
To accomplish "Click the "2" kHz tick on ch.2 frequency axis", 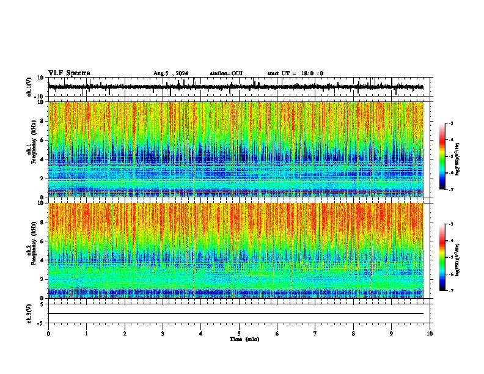I will (42, 279).
